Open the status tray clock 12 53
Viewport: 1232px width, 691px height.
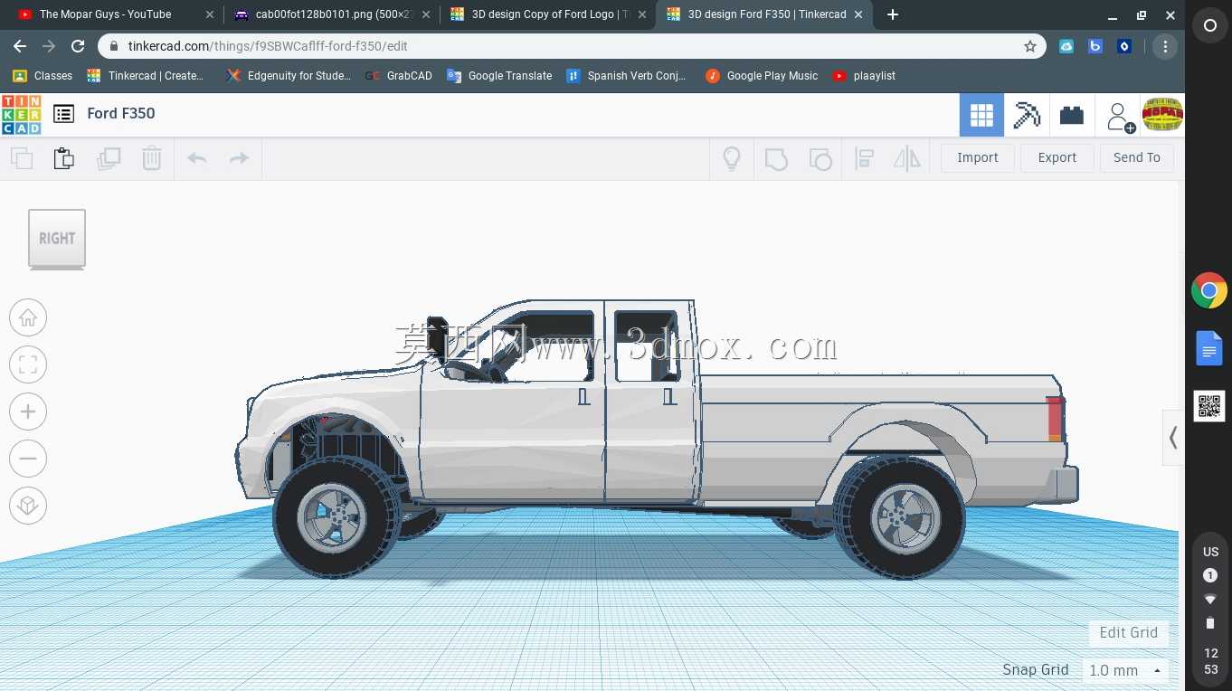pyautogui.click(x=1210, y=661)
